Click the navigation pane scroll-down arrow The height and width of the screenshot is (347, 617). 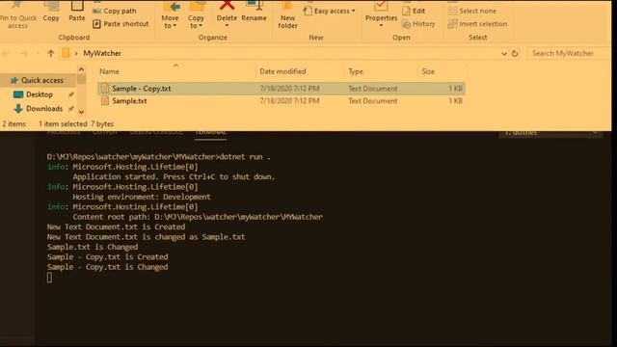[81, 112]
